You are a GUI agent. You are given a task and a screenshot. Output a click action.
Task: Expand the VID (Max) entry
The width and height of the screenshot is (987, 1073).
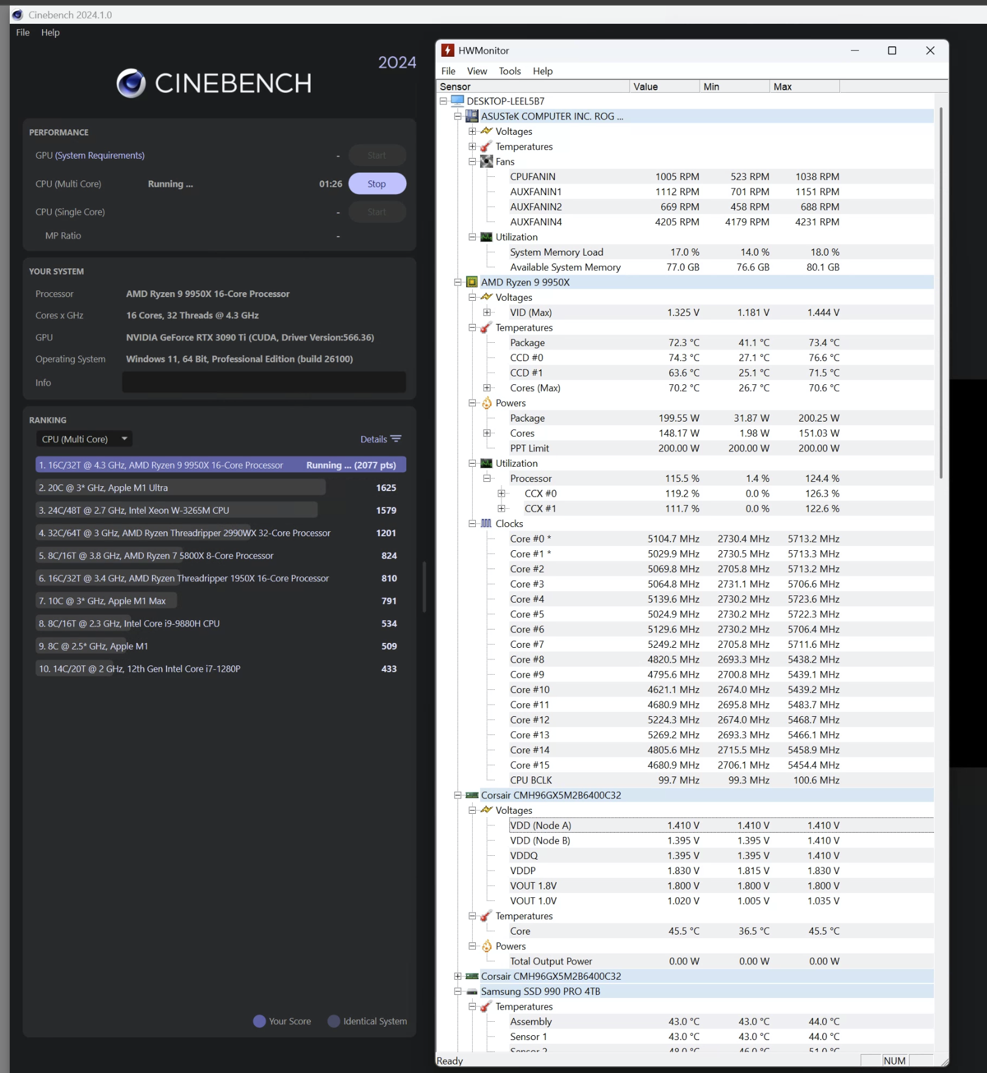[487, 312]
